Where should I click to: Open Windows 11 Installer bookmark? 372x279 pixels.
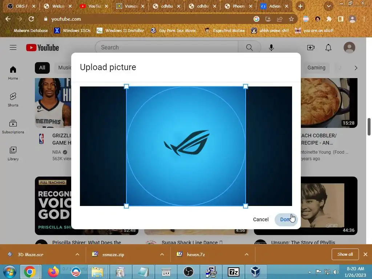[x=121, y=31]
